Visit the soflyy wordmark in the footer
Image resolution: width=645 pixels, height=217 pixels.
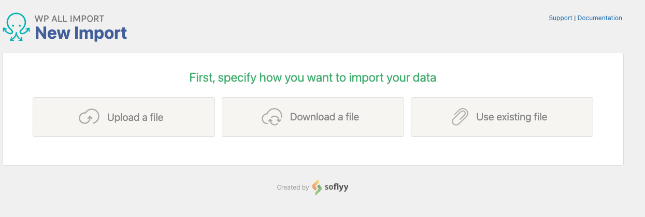[337, 187]
